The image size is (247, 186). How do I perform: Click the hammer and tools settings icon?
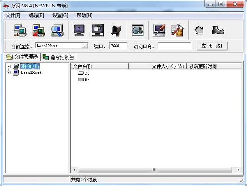[x=177, y=30]
